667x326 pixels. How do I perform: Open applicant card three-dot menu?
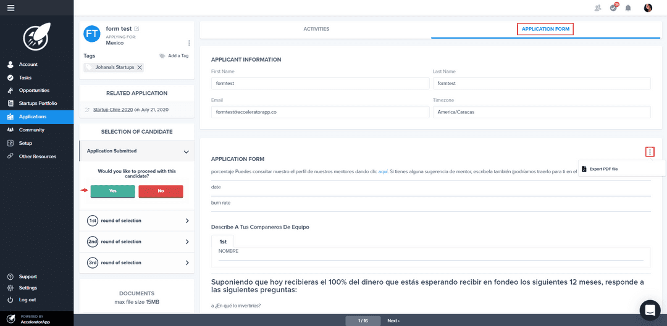[x=189, y=43]
